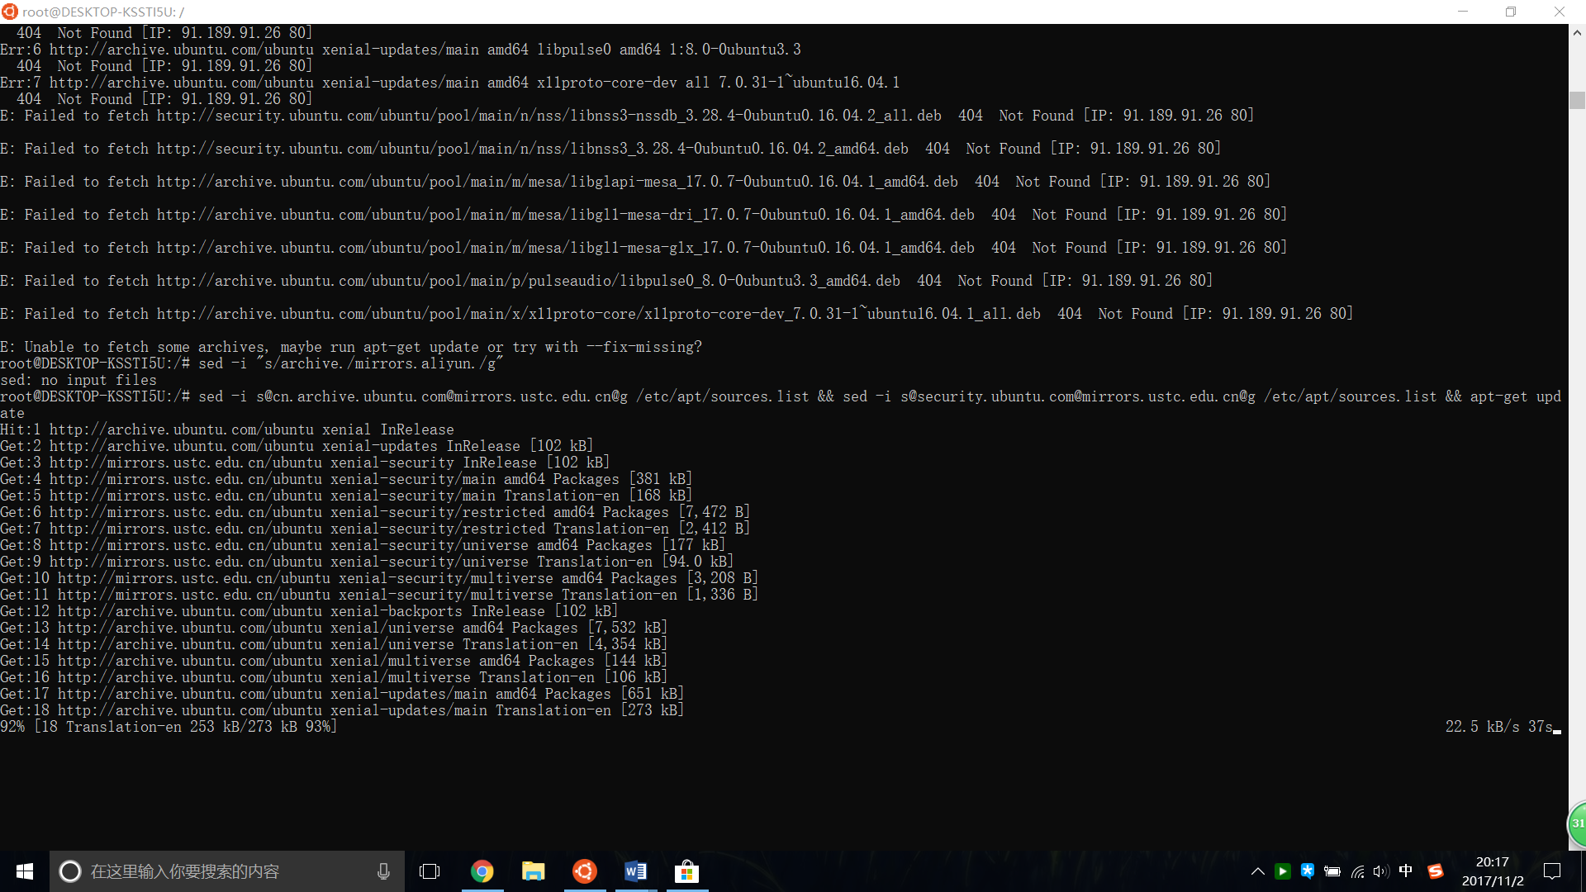Viewport: 1586px width, 892px height.
Task: Open Microsoft Store from the taskbar
Action: 687,871
